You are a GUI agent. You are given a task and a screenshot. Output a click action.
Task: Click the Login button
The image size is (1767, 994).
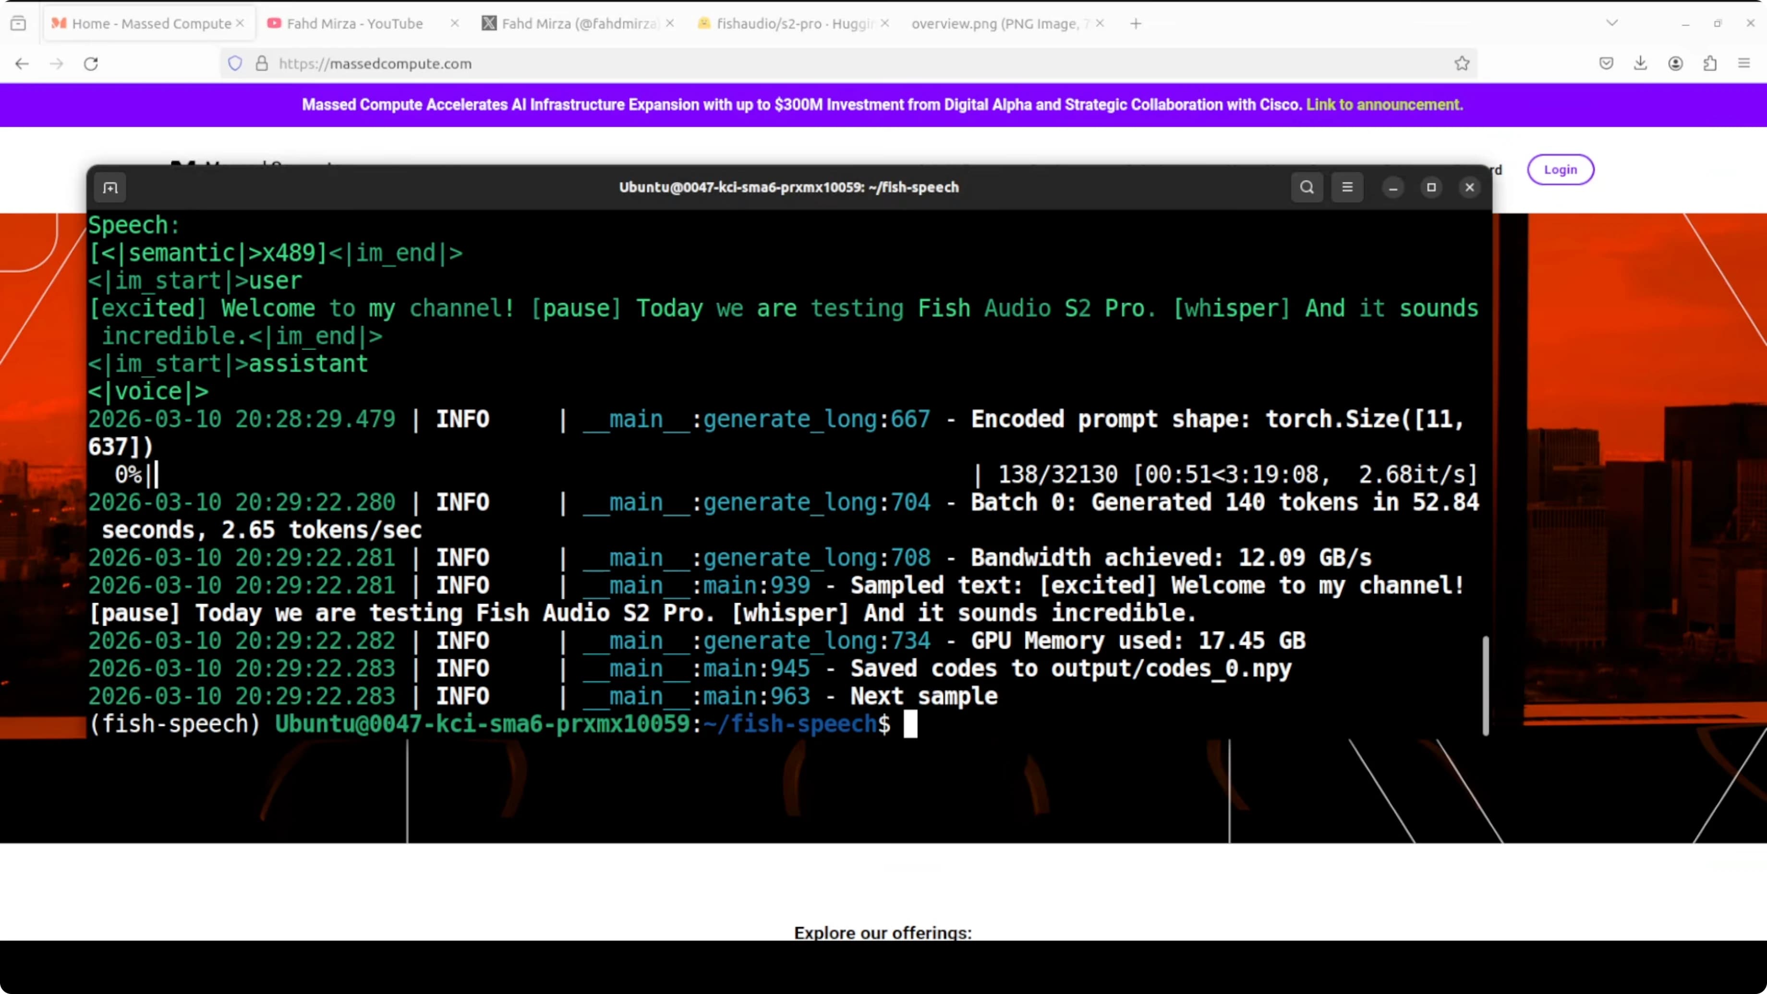(1560, 170)
